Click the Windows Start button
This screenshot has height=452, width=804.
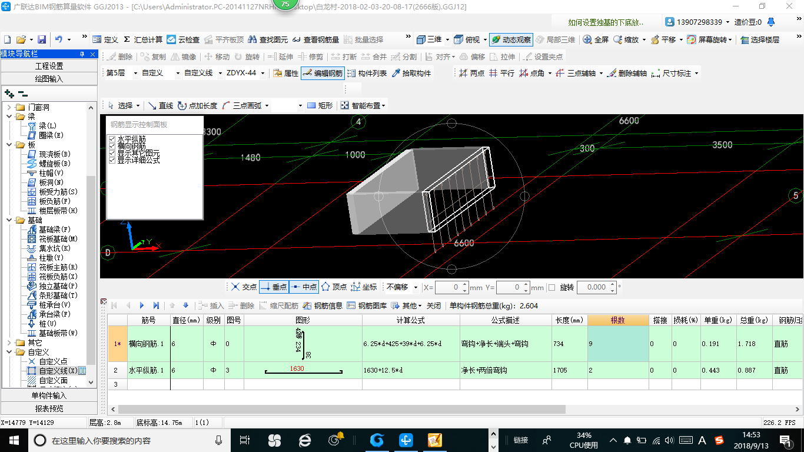tap(14, 440)
